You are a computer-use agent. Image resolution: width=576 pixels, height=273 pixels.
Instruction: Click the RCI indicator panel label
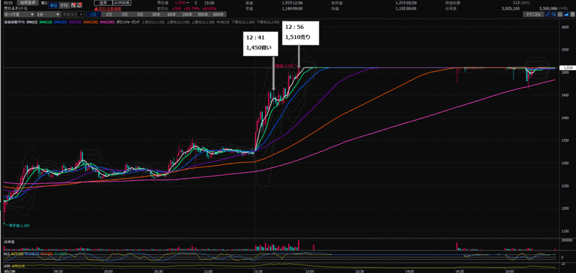coord(7,254)
